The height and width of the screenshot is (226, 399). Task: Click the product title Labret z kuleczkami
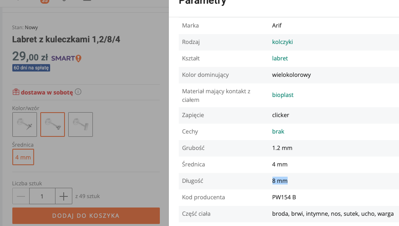(x=66, y=40)
